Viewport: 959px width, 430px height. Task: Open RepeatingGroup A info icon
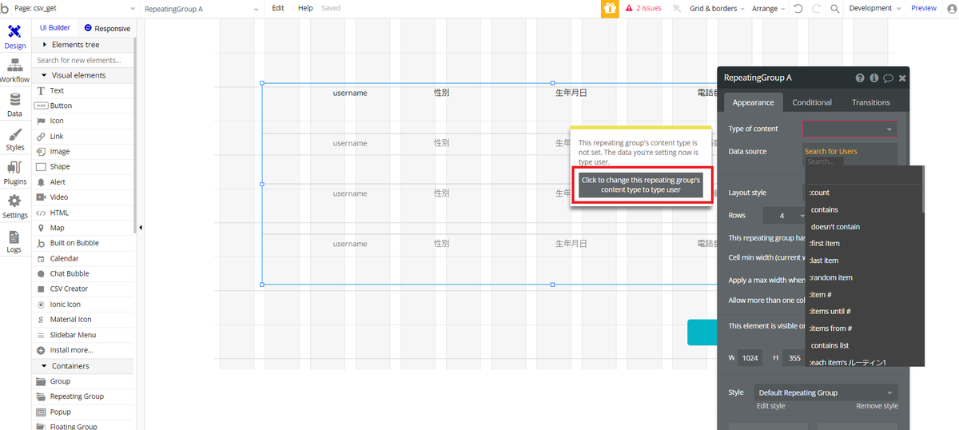[874, 78]
